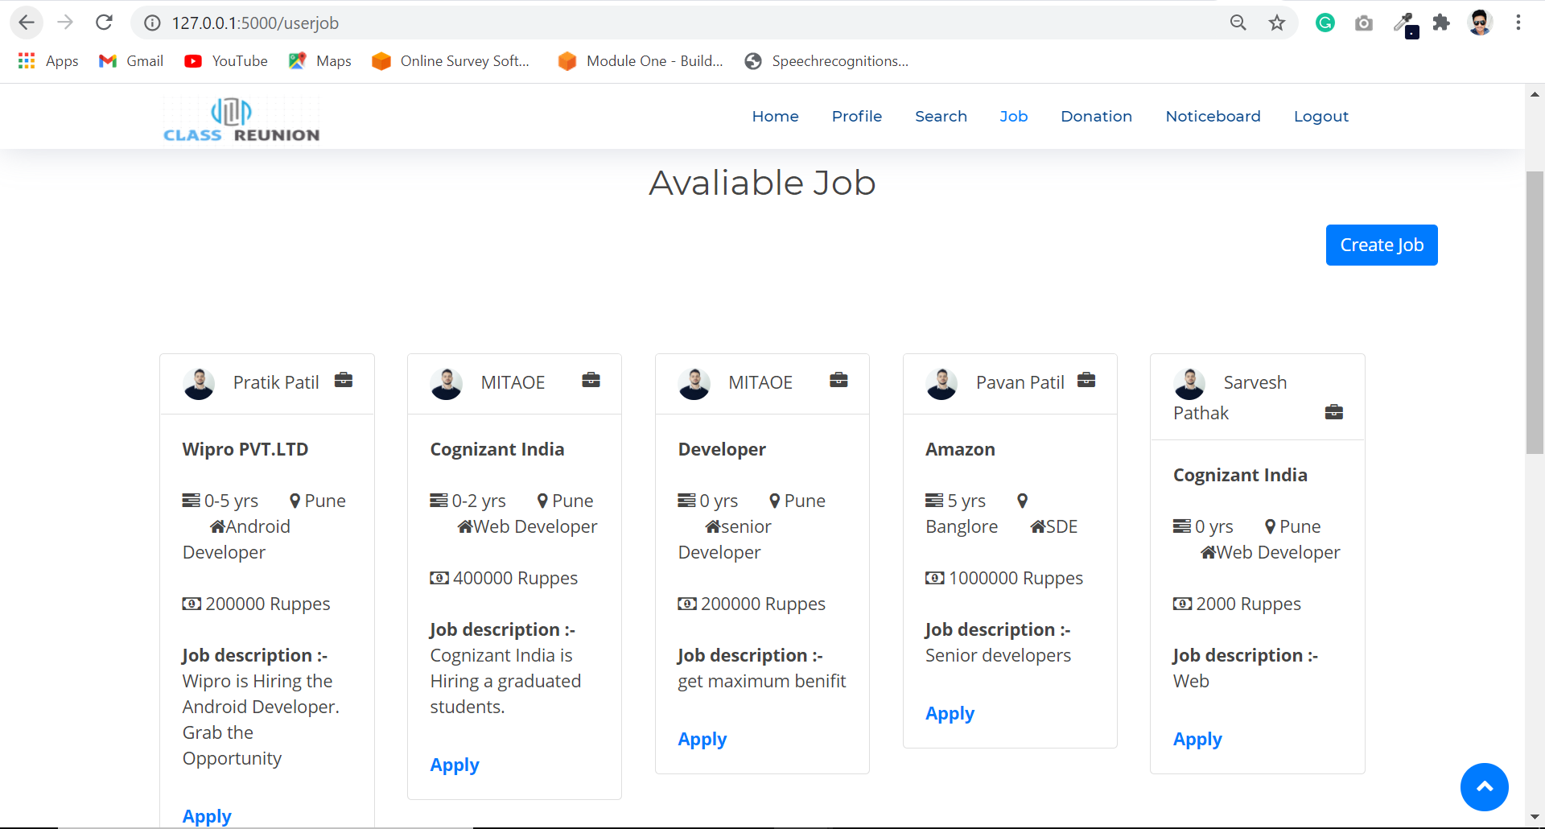Image resolution: width=1545 pixels, height=829 pixels.
Task: Apply to the 400000 Ruppes Cognizant job
Action: (455, 765)
